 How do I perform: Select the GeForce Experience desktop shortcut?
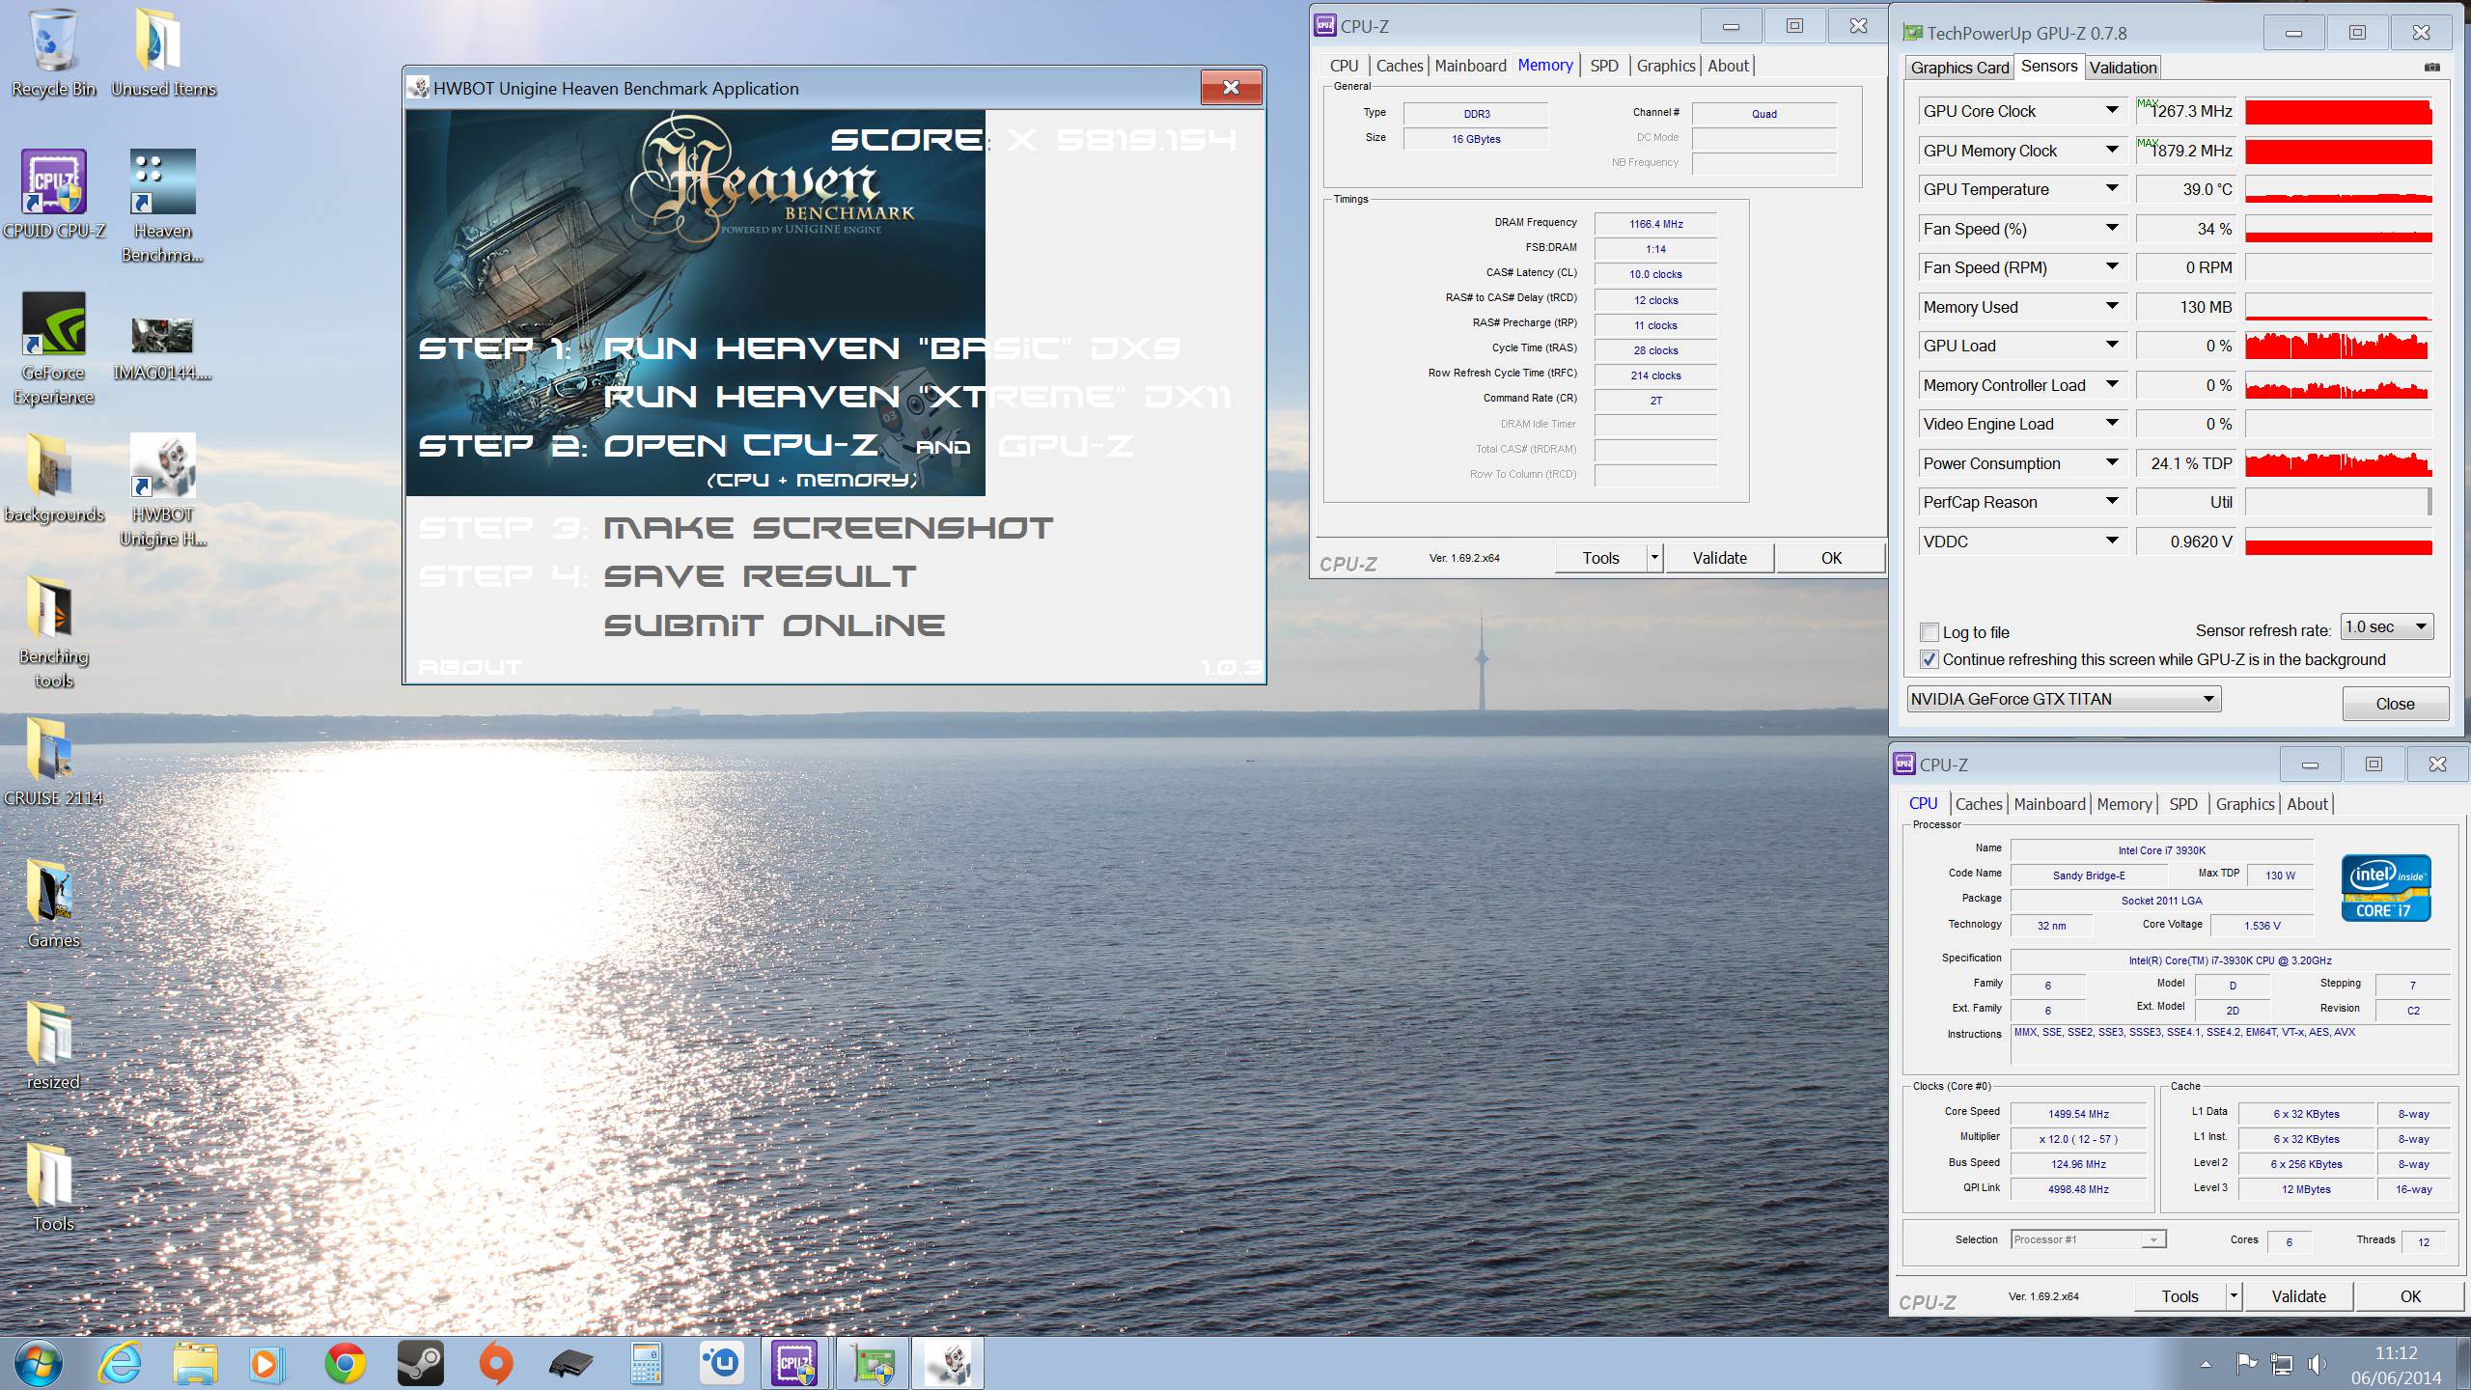tap(54, 348)
